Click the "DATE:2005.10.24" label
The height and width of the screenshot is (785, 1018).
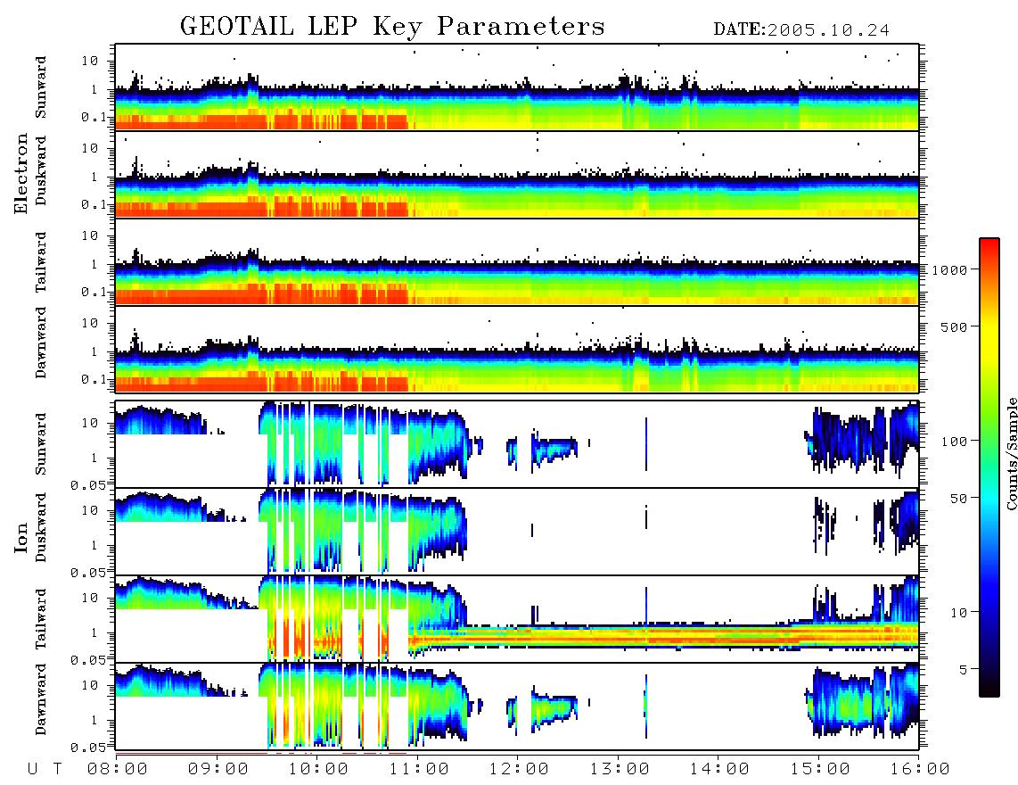coord(801,29)
